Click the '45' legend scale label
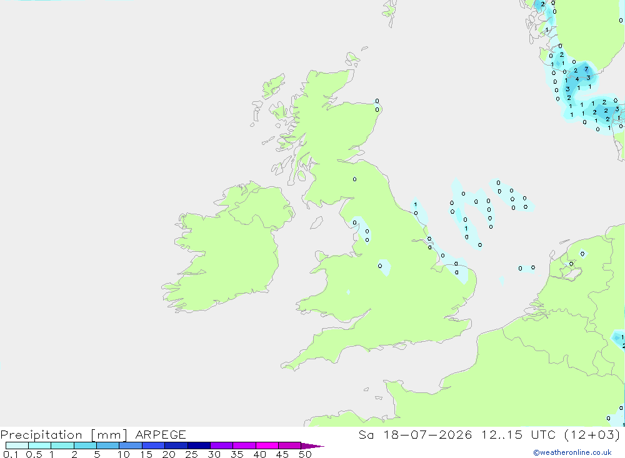Image resolution: width=625 pixels, height=458 pixels. click(282, 454)
